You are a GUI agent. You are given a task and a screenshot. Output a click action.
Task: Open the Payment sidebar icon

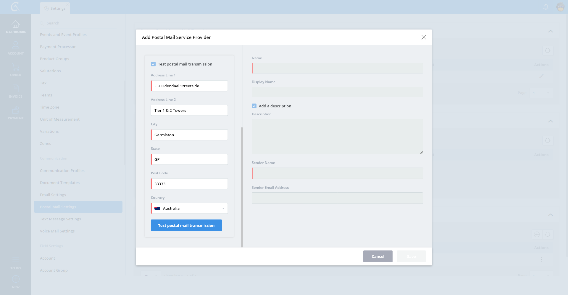(x=16, y=111)
